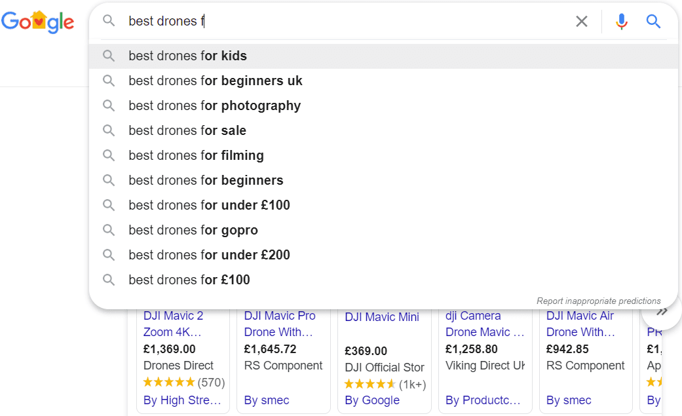Pick suggestion "best drones for photography"
682x416 pixels.
[383, 105]
